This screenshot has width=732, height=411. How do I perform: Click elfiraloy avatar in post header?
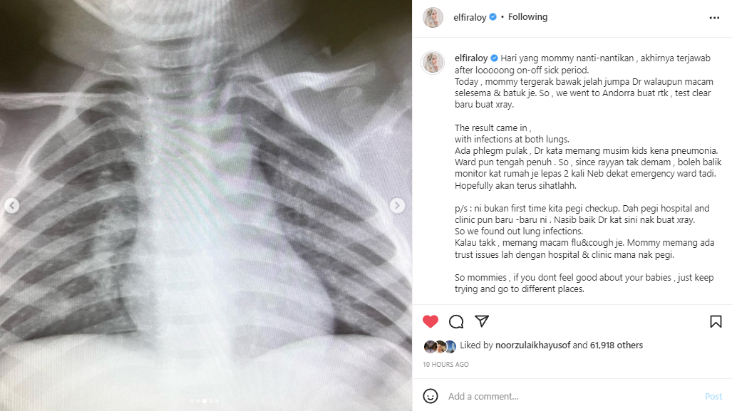pos(433,17)
